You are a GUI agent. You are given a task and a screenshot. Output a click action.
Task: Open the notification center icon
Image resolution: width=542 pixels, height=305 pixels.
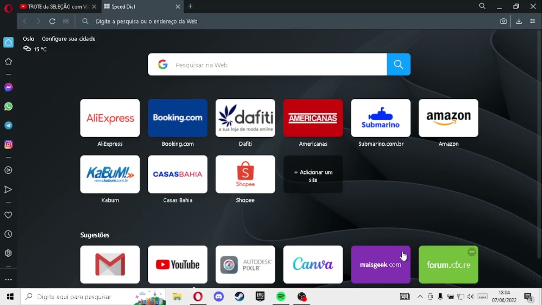[x=528, y=297]
